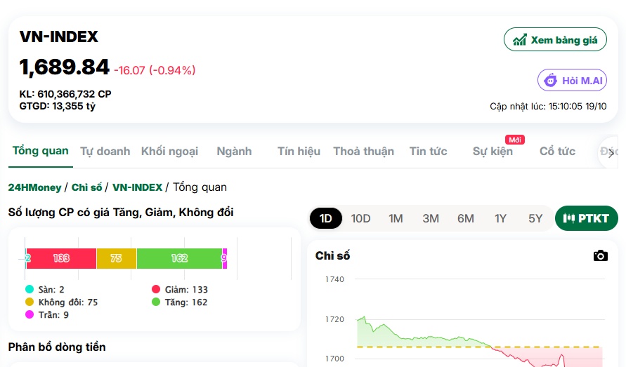The image size is (626, 367).
Task: Click the index value 1,689.84
Action: point(64,67)
